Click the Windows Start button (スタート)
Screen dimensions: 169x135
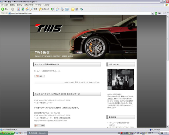[x=7, y=133]
